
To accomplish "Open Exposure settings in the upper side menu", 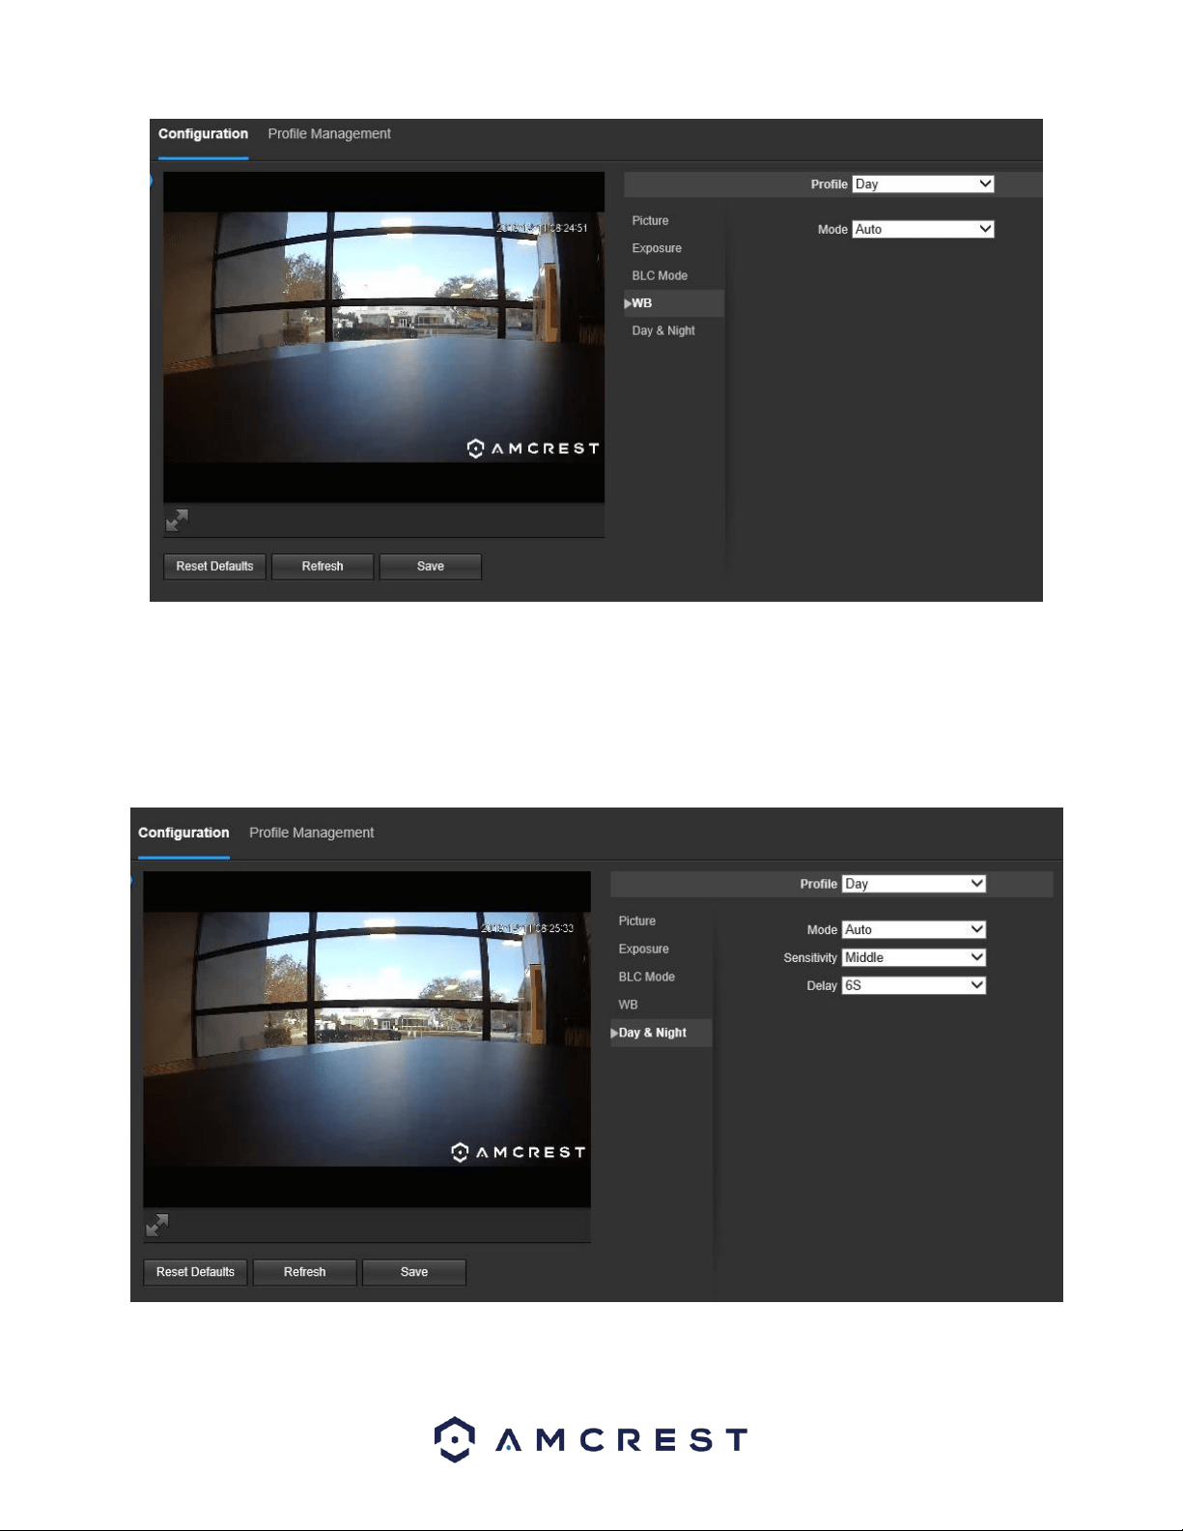I will coord(657,248).
